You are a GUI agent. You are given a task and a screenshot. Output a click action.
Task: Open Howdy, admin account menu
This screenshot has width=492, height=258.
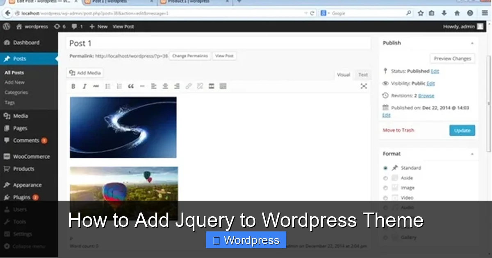464,27
